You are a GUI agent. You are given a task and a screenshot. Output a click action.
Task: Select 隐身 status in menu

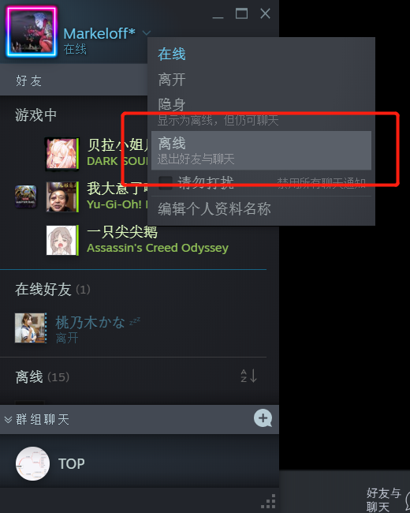tap(261, 112)
